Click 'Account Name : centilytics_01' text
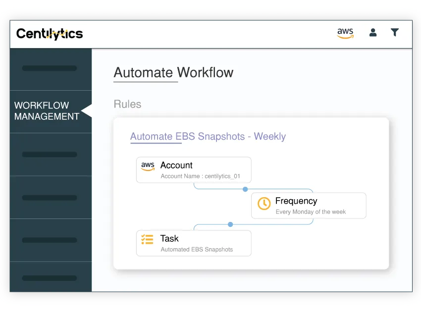The width and height of the screenshot is (421, 323). coord(200,176)
